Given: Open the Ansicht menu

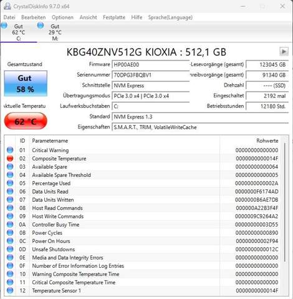Looking at the screenshot, I should pos(89,17).
